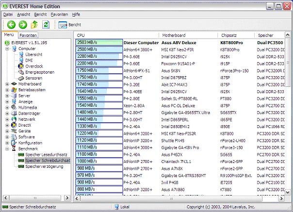Sort by the Chipsatz column header
293x212 pixels.
[236, 35]
